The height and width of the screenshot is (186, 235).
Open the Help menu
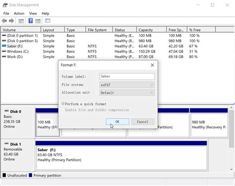click(x=46, y=13)
